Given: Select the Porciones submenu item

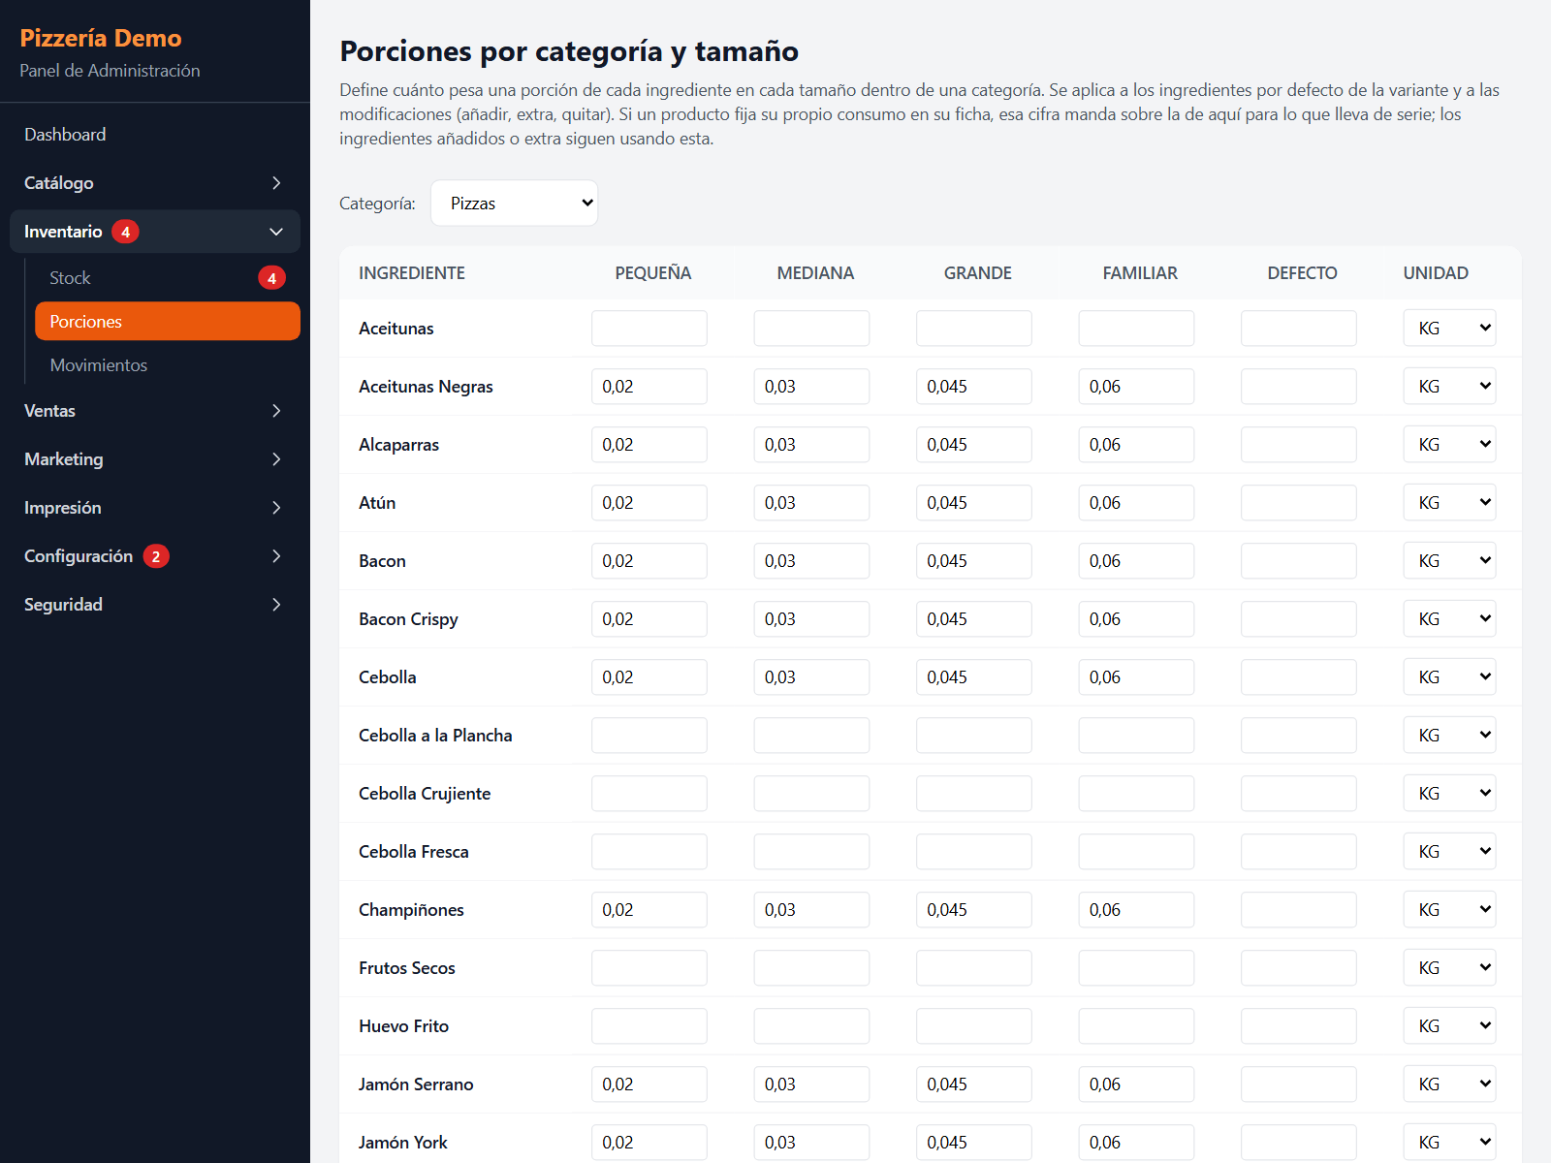Looking at the screenshot, I should tap(167, 322).
